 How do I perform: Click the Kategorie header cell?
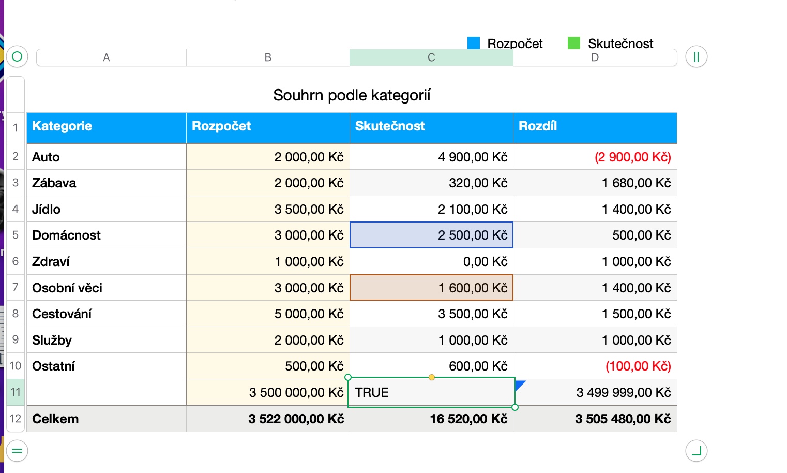point(106,126)
